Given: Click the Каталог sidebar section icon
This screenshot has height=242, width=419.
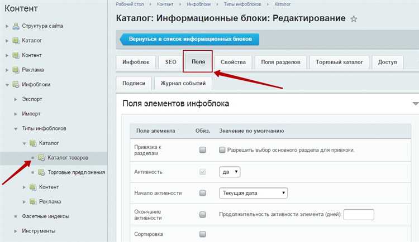Looking at the screenshot, I should (x=16, y=41).
